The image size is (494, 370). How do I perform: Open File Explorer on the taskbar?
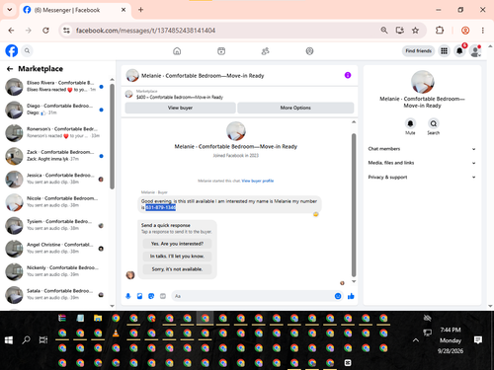(x=98, y=318)
